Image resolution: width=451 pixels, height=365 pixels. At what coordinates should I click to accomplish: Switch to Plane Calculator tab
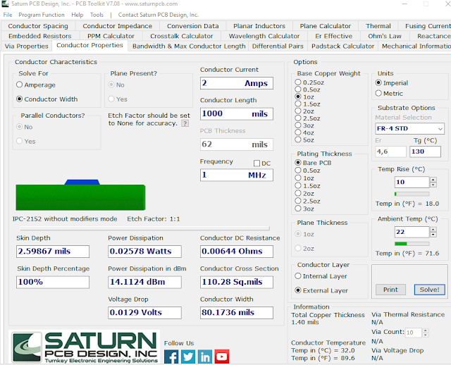tap(326, 26)
